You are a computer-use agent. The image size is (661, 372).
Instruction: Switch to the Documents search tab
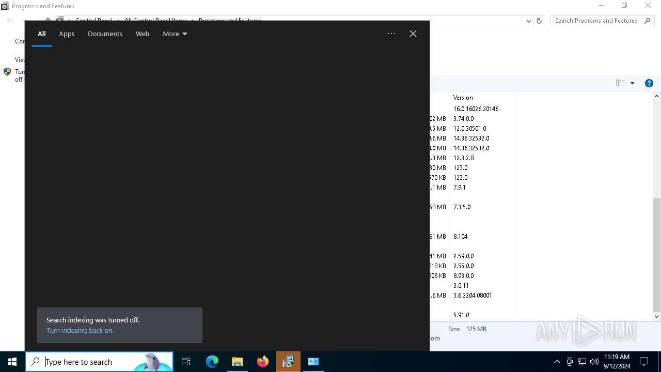coord(105,34)
